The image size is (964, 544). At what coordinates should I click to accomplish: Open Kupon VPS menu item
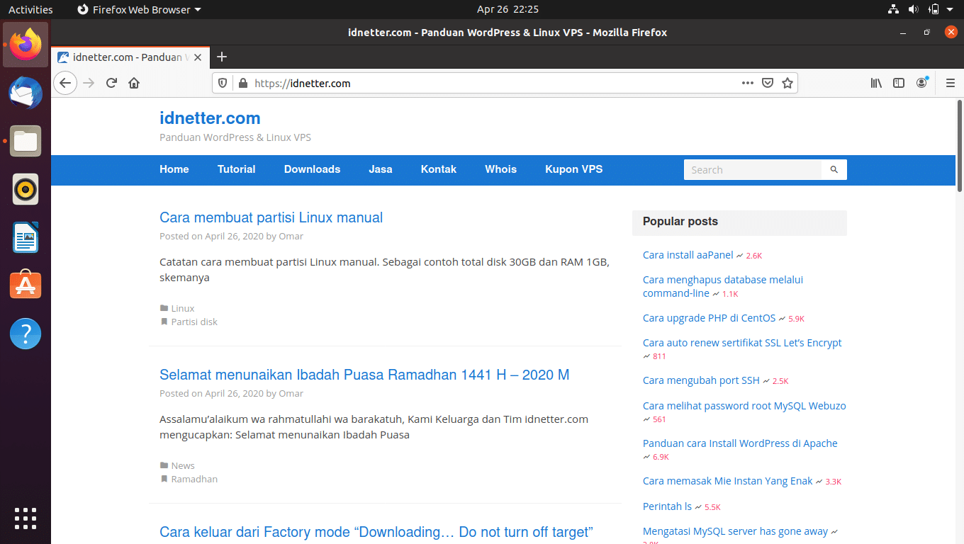click(x=574, y=169)
